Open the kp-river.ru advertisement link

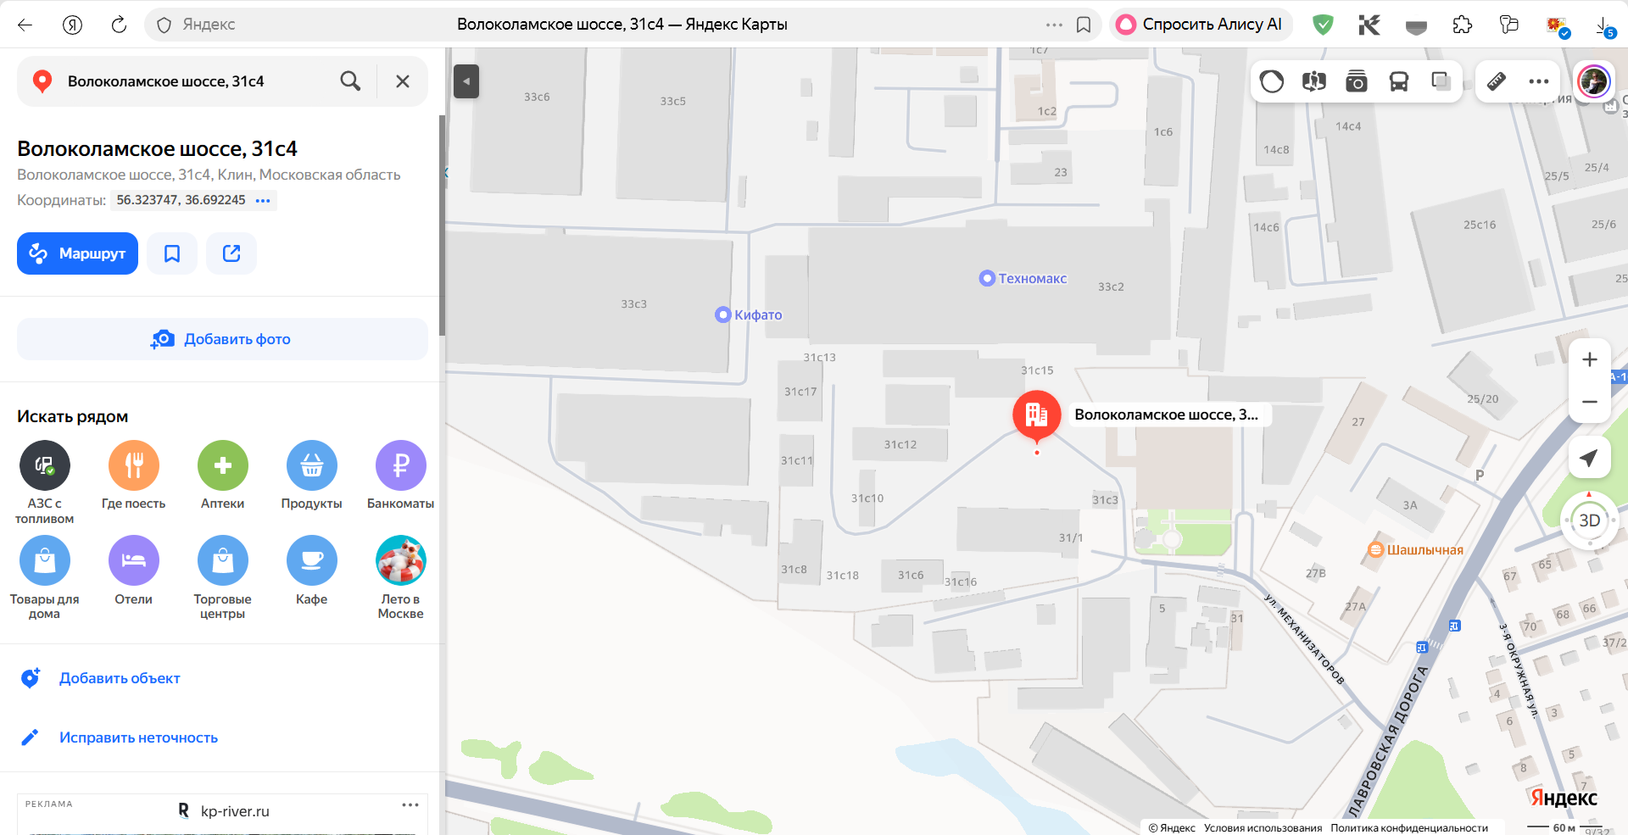pos(235,811)
